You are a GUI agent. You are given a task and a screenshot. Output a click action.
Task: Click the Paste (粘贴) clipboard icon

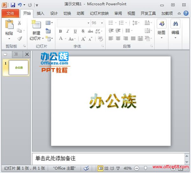tap(9, 24)
